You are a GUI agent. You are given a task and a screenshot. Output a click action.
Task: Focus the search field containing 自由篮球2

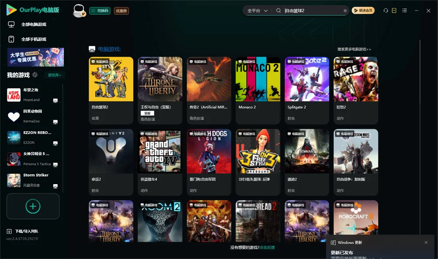pos(313,10)
